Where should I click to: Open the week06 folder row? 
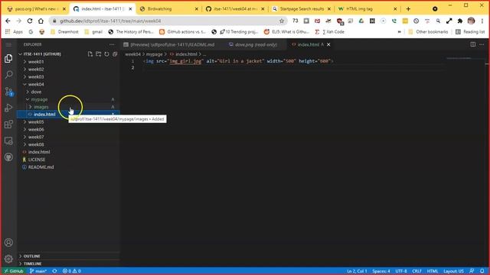coord(69,129)
